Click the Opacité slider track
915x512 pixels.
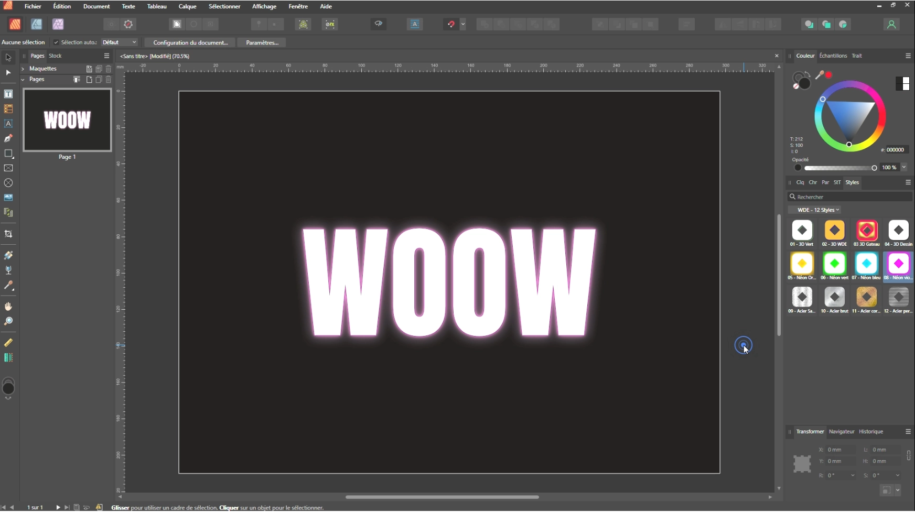[x=839, y=168]
